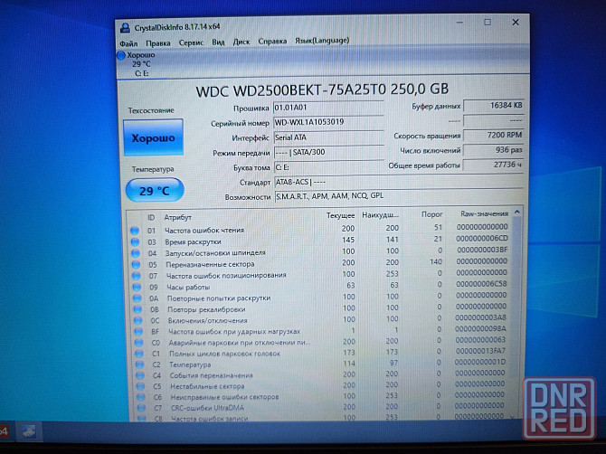Click the ID column header

[151, 218]
